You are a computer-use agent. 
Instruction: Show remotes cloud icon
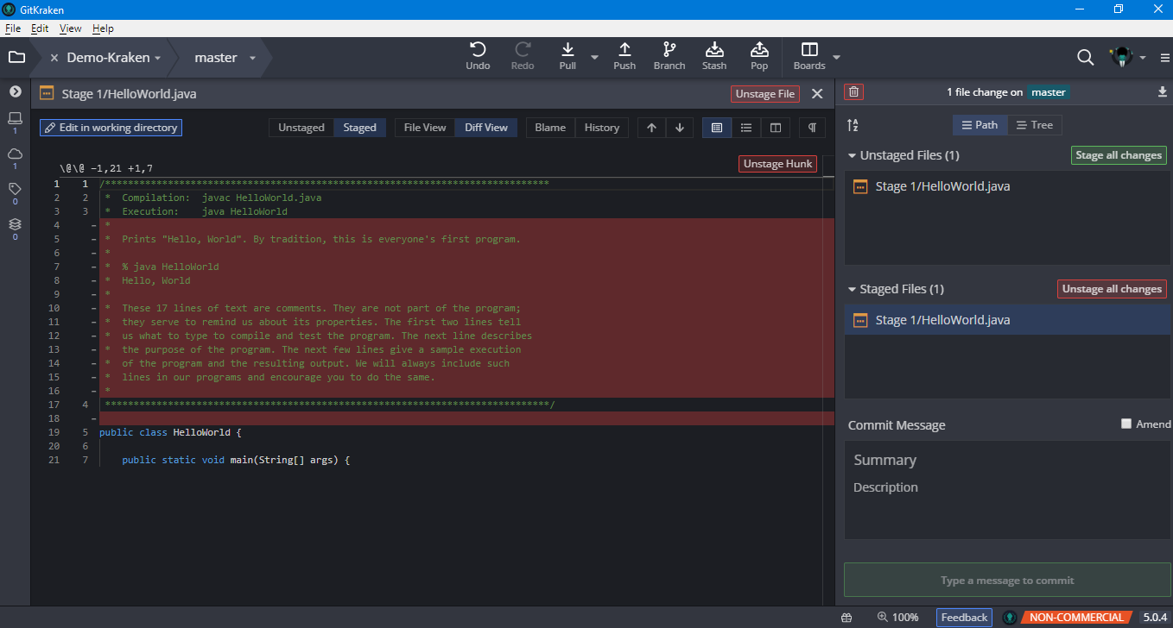coord(15,154)
